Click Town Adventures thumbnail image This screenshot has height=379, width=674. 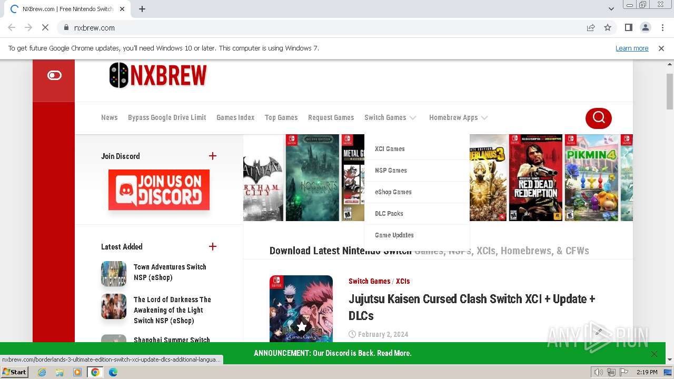click(x=114, y=274)
